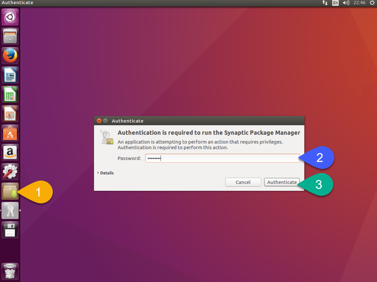Viewport: 377px width, 282px height.
Task: Open the Files manager in launcher
Action: click(x=10, y=36)
